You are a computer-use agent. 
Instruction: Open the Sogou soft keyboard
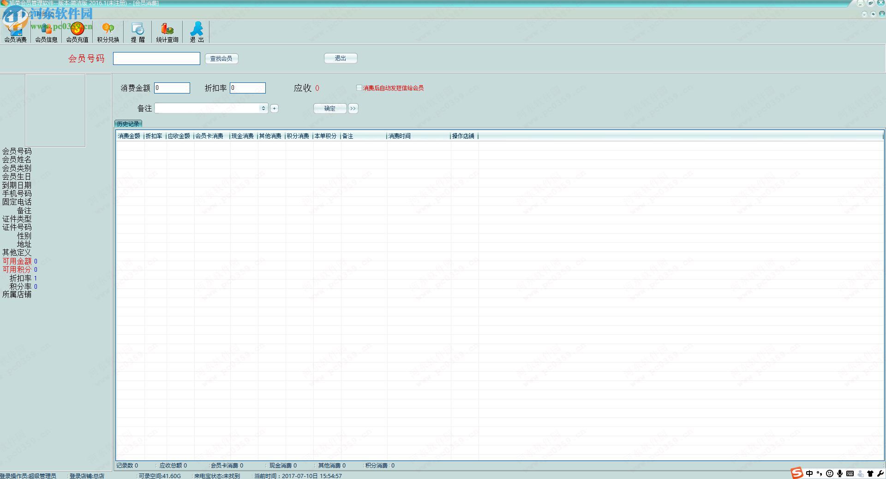[850, 473]
